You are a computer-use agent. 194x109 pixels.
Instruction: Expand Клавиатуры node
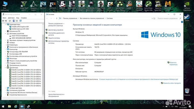[5, 45]
